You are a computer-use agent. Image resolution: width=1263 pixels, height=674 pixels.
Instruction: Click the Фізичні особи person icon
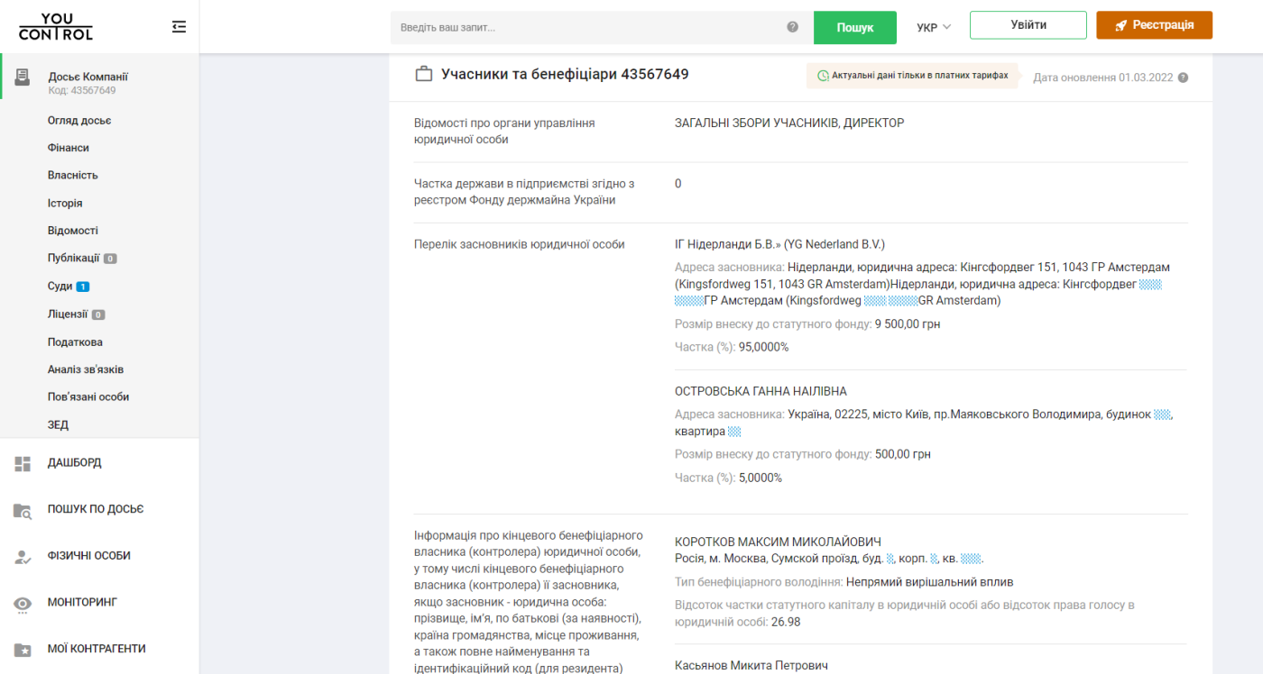[23, 556]
